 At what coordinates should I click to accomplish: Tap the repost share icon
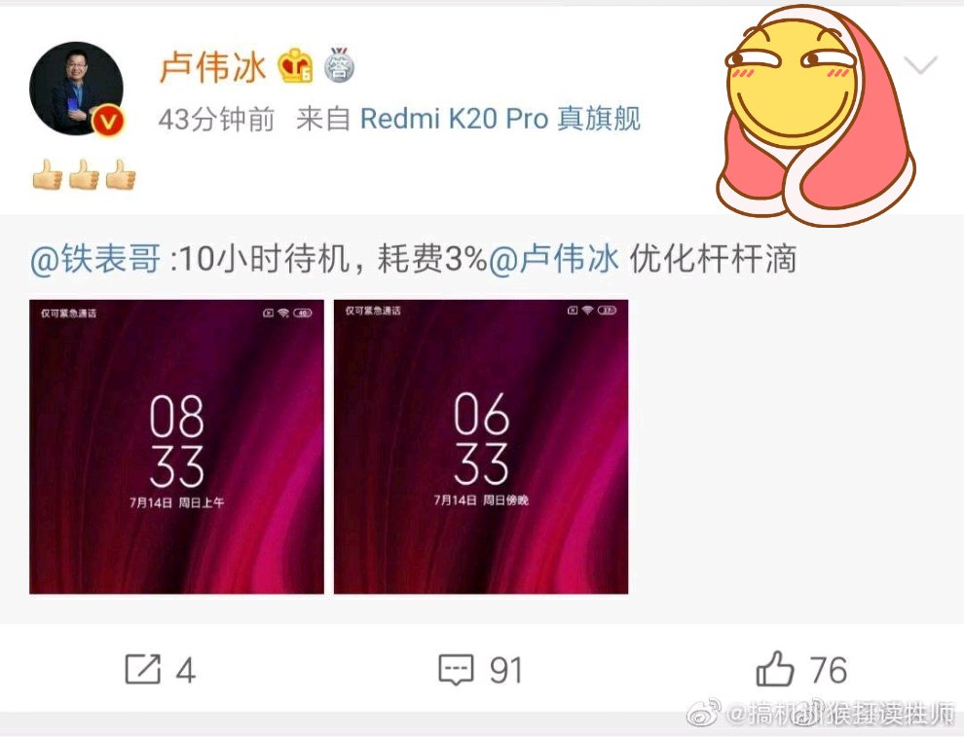(142, 670)
